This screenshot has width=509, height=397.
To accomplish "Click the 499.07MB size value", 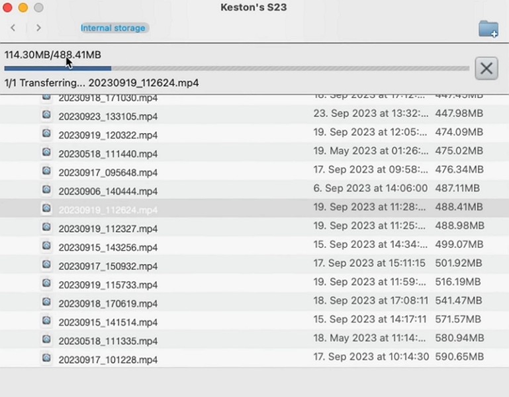I will [x=459, y=244].
